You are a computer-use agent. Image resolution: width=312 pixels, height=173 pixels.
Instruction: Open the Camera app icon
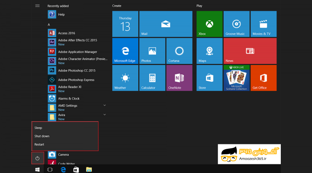point(52,154)
